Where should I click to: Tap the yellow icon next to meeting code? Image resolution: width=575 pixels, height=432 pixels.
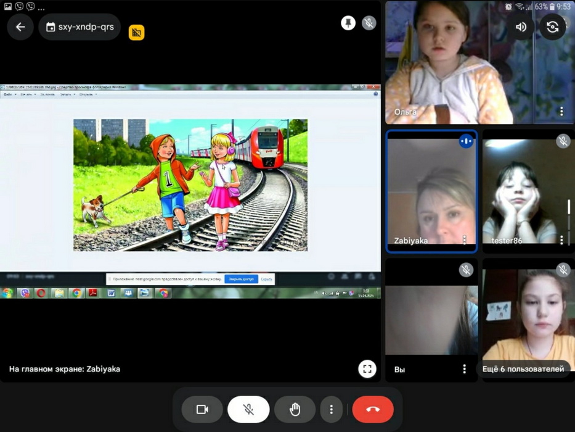click(136, 32)
